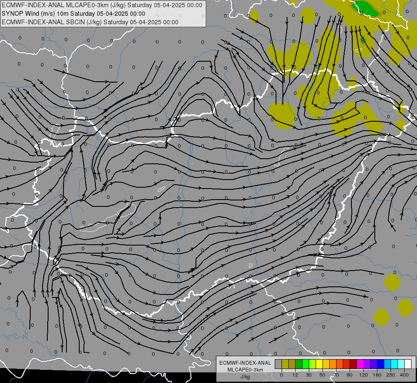The height and width of the screenshot is (383, 417).
Task: Select the pure yellow legend swatch
Action: [x=319, y=364]
